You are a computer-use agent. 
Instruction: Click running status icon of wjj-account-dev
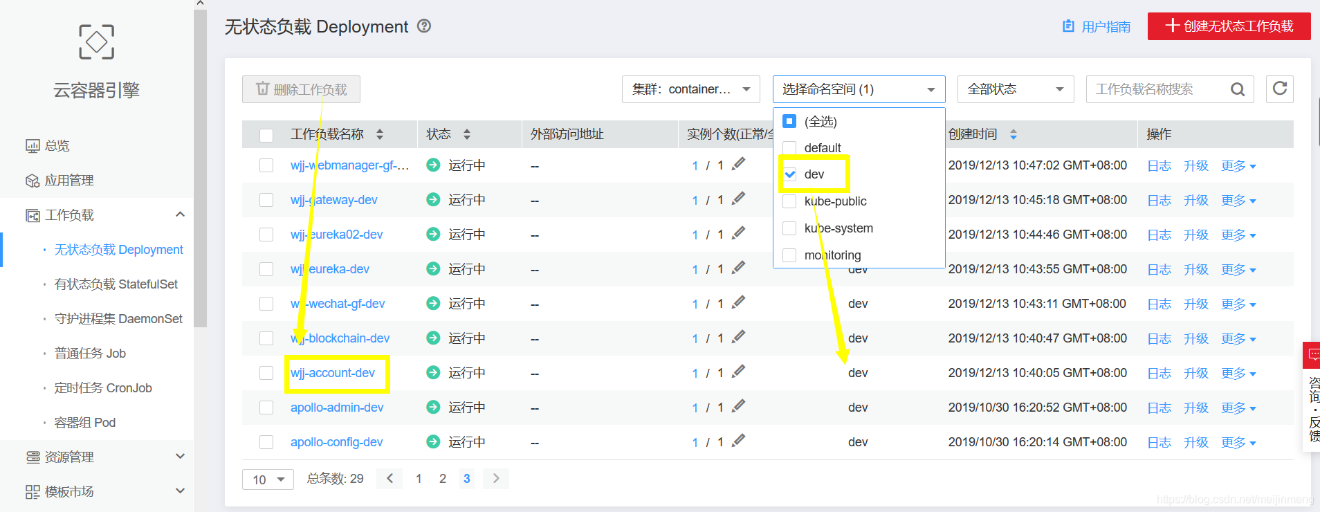coord(433,373)
